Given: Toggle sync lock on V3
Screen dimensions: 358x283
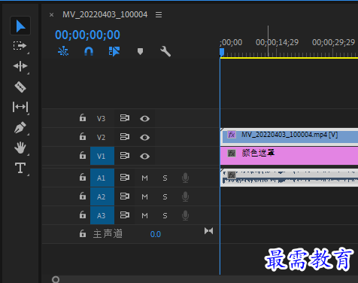Looking at the screenshot, I should (x=125, y=118).
